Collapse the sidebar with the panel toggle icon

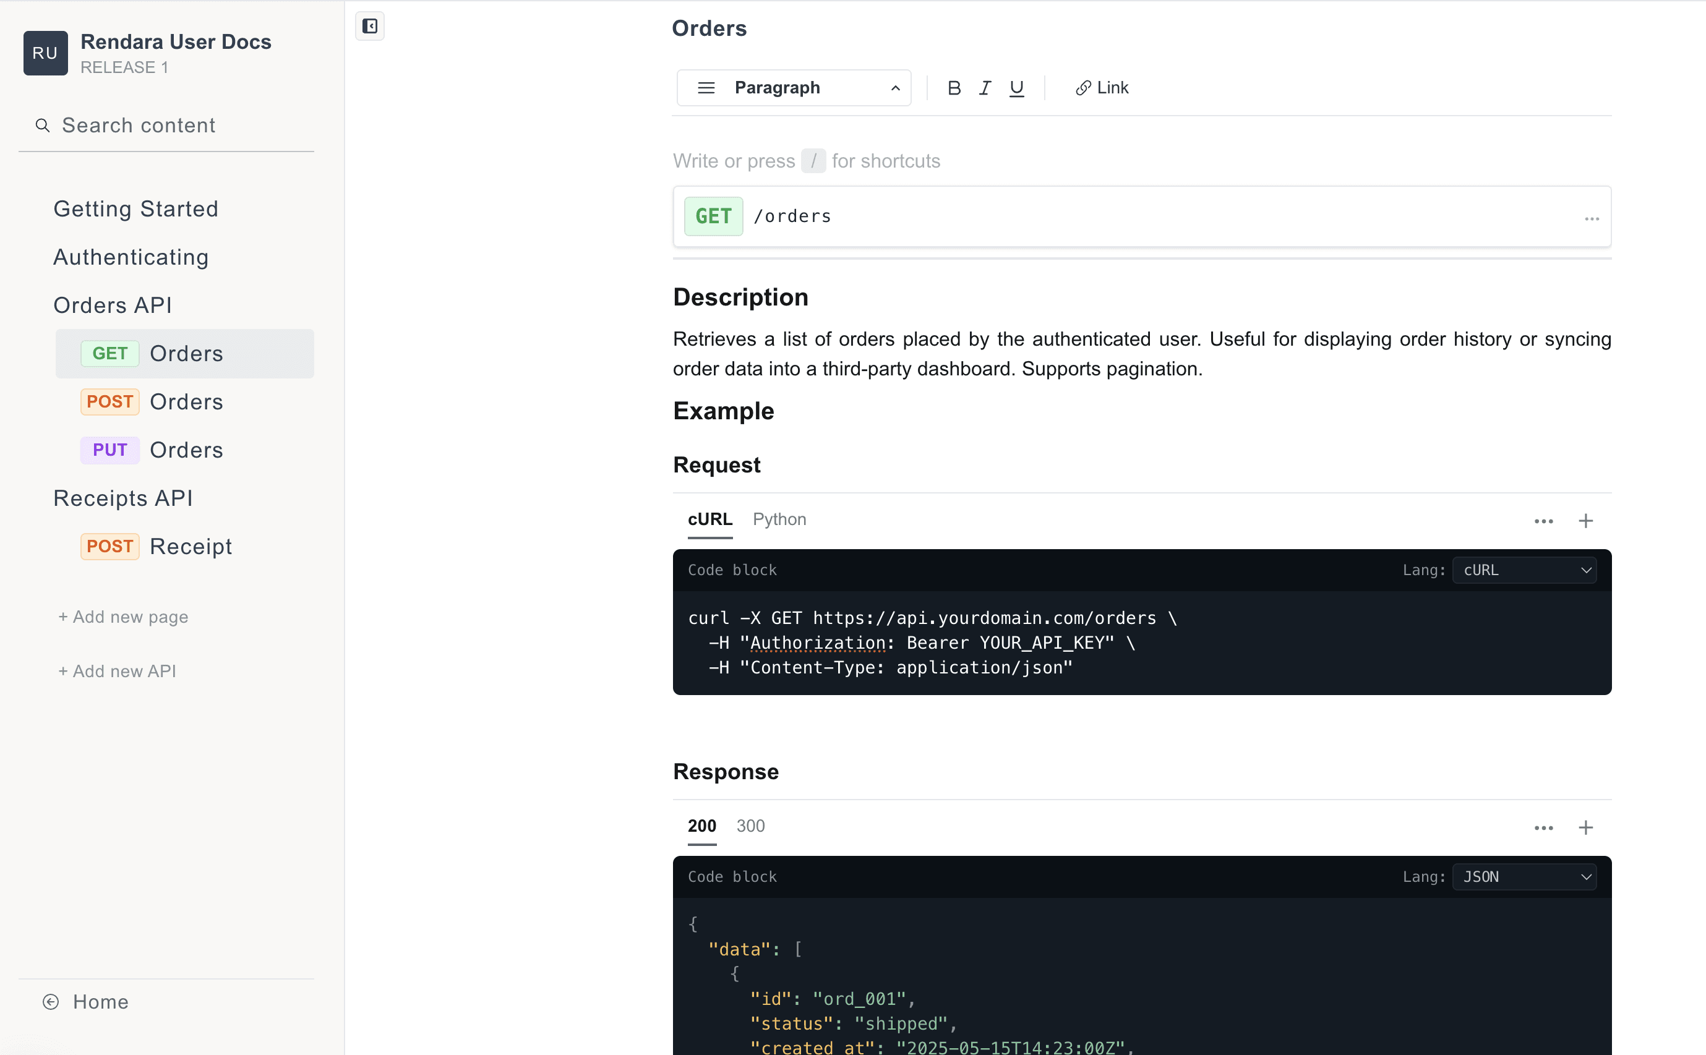370,26
